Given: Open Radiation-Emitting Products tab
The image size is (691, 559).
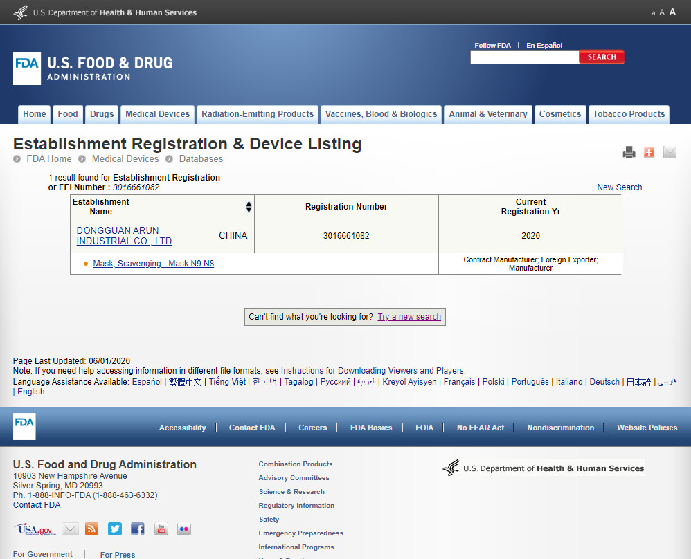Looking at the screenshot, I should 258,114.
